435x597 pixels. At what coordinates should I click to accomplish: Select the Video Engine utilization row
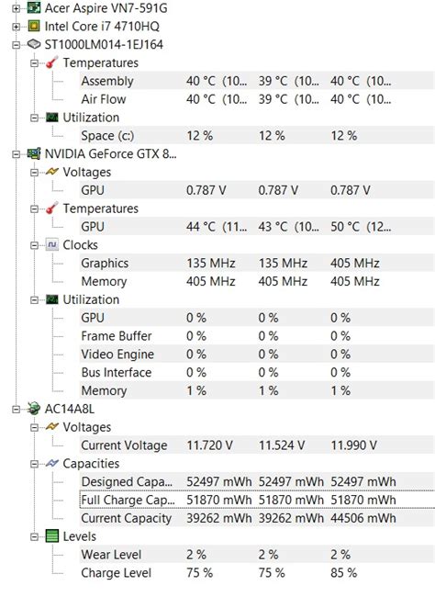point(257,355)
